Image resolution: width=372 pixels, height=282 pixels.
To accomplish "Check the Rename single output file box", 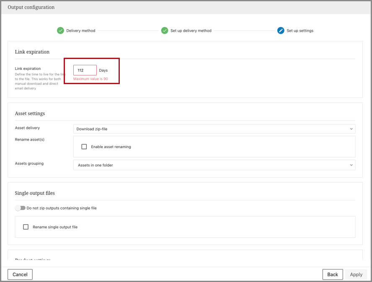I will tap(26, 227).
